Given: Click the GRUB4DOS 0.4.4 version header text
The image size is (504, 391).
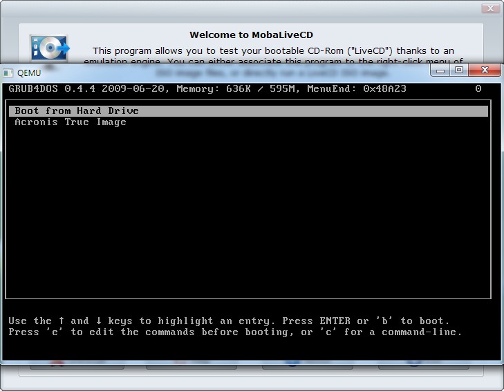Looking at the screenshot, I should coord(88,88).
